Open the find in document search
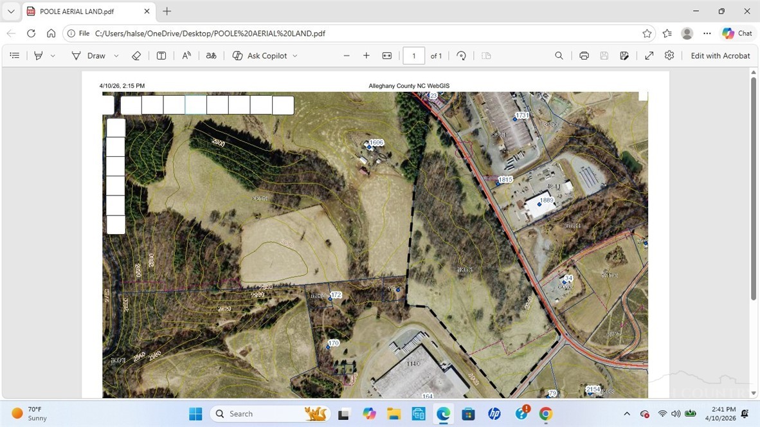The width and height of the screenshot is (760, 427). (x=559, y=56)
